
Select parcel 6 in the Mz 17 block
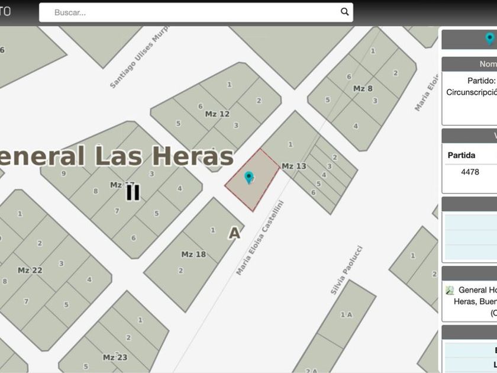point(134,238)
